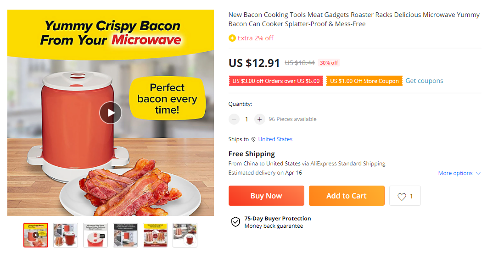The width and height of the screenshot is (487, 258).
Task: Increase quantity with the plus button
Action: pos(259,119)
